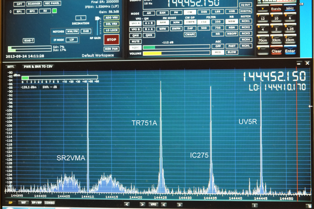Click QMS quick memory save
This screenshot has width=314, height=209.
click(135, 35)
